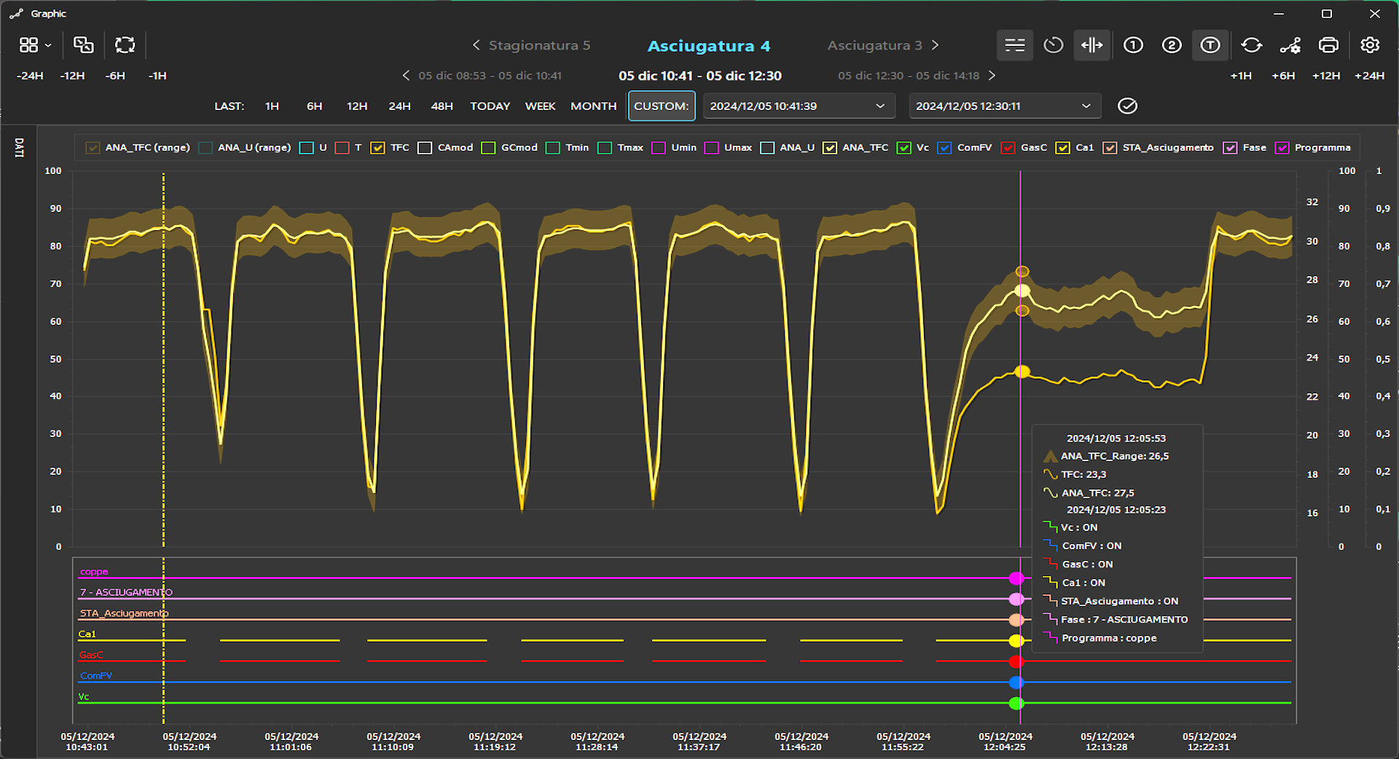The image size is (1399, 759).
Task: Open the start date-time dropdown
Action: click(x=880, y=106)
